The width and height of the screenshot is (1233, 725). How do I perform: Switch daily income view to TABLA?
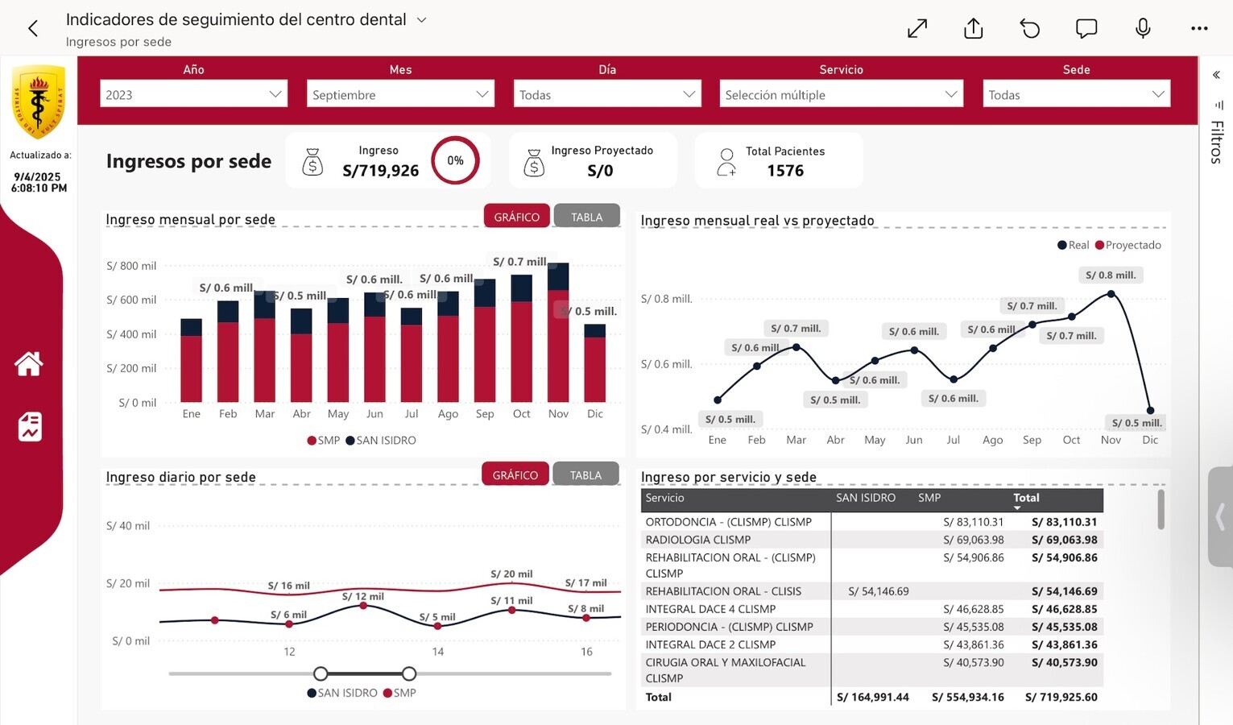coord(585,474)
